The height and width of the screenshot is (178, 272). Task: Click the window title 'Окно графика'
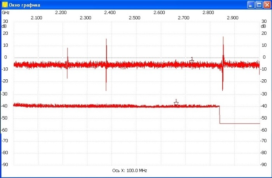[x=24, y=5]
